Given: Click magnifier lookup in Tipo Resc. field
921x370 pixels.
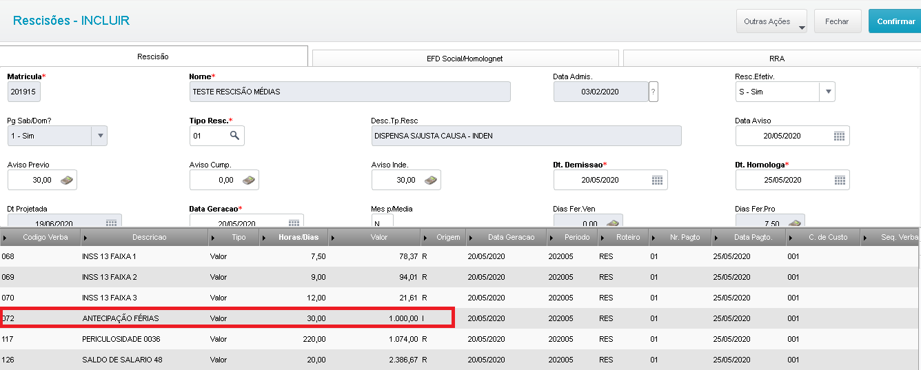Looking at the screenshot, I should click(234, 136).
